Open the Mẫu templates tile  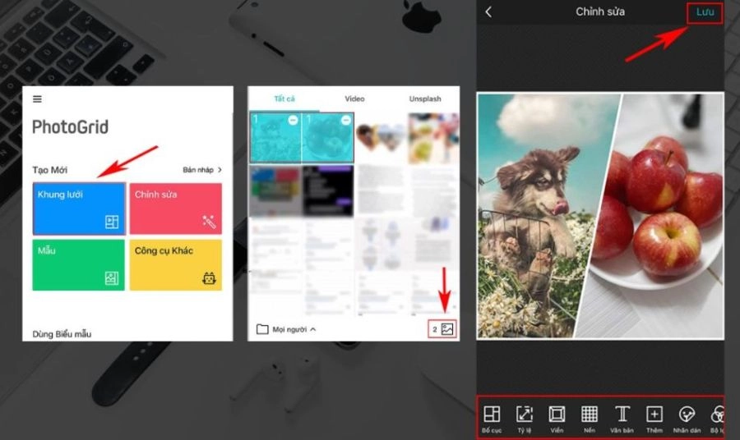79,265
